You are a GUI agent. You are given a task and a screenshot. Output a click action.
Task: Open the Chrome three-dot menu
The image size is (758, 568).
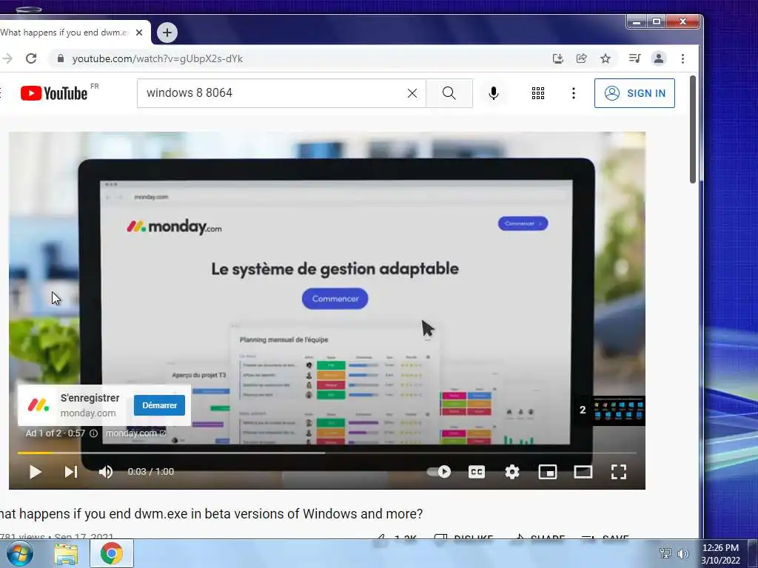(682, 58)
